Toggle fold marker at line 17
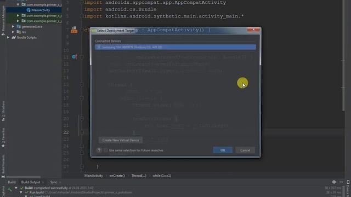This screenshot has width=351, height=197. click(x=82, y=99)
